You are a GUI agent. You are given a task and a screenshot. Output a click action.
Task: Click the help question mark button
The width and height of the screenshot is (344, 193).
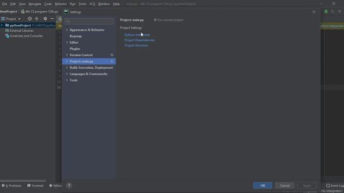tap(69, 185)
